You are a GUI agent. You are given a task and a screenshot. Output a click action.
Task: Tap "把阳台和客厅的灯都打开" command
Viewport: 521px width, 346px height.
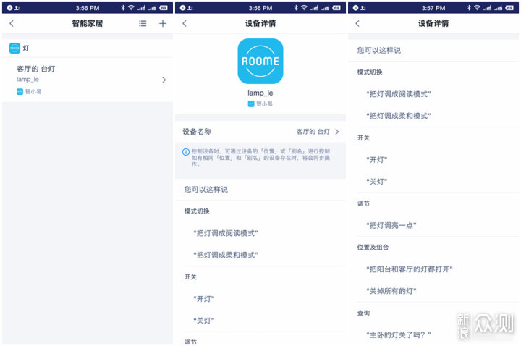(x=410, y=269)
